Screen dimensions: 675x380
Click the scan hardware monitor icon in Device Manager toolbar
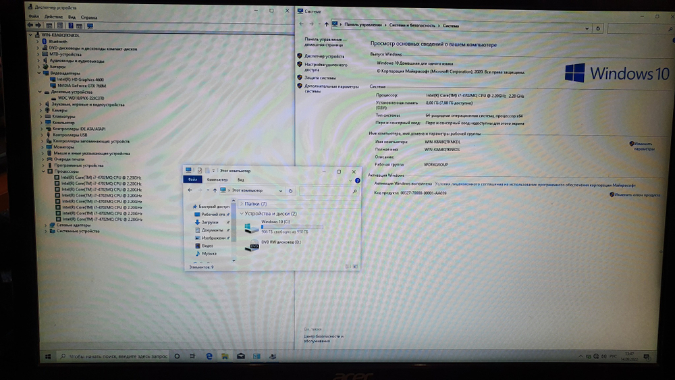click(x=90, y=26)
